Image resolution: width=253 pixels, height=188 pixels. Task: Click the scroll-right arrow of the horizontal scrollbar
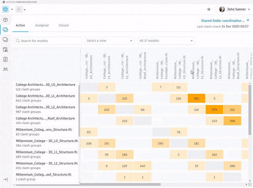(x=246, y=185)
